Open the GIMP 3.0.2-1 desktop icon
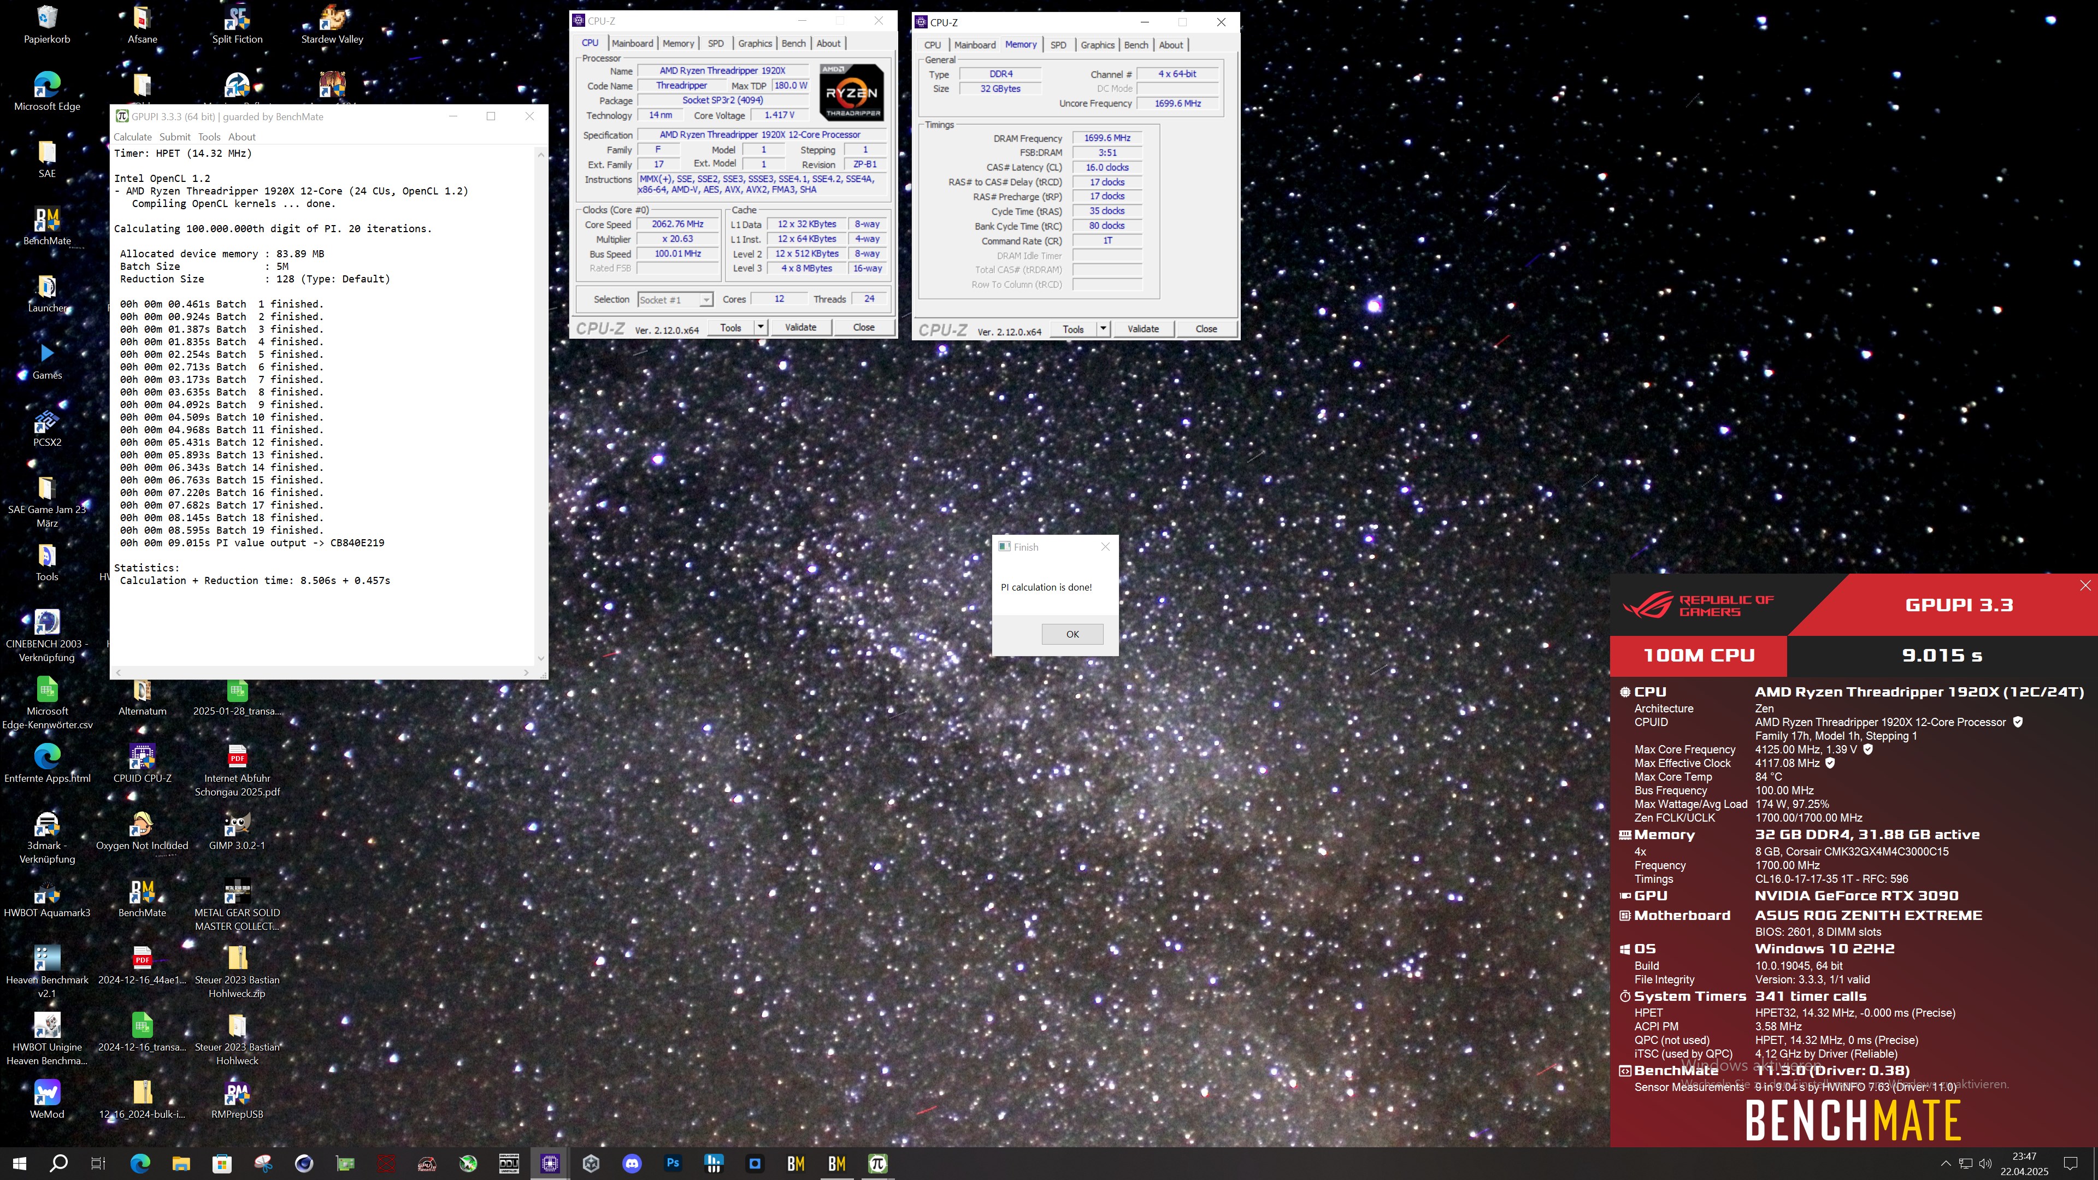The height and width of the screenshot is (1180, 2098). (x=237, y=830)
